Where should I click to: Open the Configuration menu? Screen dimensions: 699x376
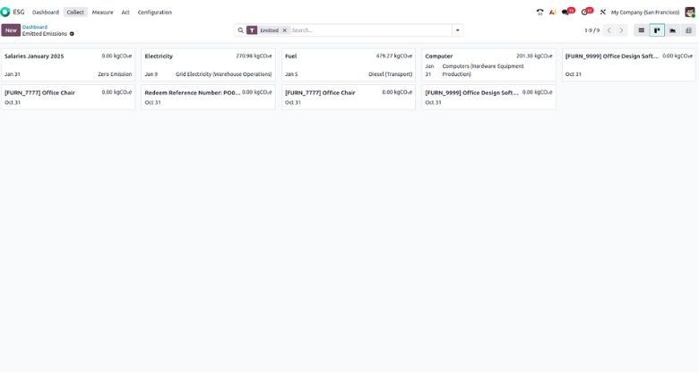point(154,13)
